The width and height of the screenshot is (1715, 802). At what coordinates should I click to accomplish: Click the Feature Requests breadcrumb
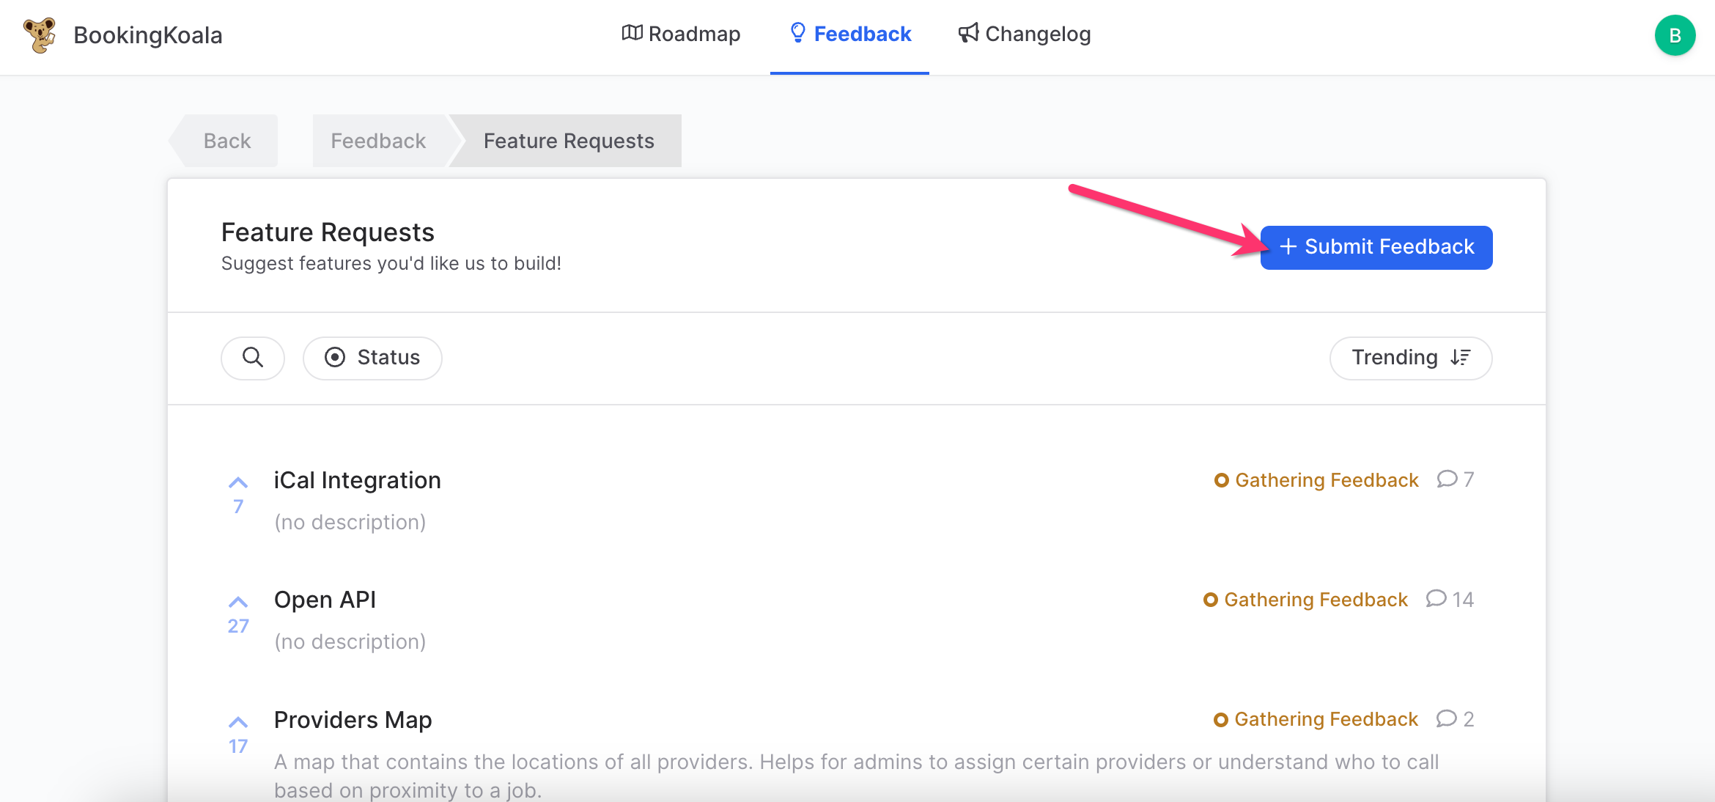click(x=569, y=141)
